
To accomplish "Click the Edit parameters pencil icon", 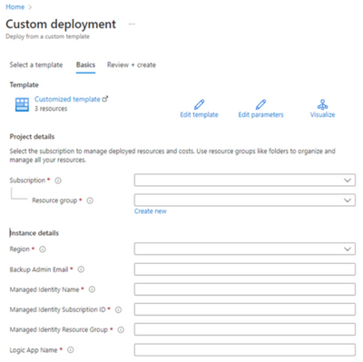I will coord(260,104).
